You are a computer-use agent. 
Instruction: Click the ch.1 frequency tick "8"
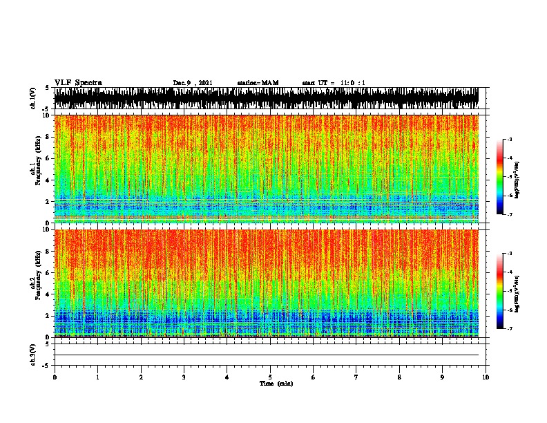click(48, 137)
